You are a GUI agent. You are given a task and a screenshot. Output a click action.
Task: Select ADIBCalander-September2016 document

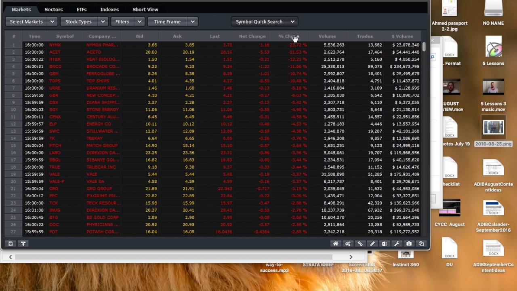493,215
